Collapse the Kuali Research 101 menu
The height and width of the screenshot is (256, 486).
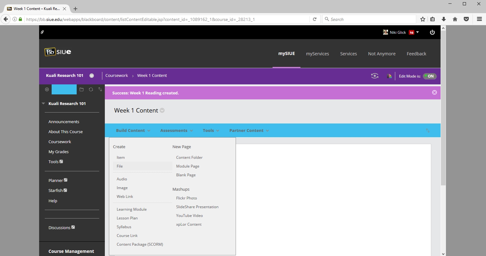tap(43, 103)
